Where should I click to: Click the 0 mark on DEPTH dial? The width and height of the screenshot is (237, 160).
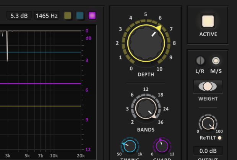coord(131,69)
